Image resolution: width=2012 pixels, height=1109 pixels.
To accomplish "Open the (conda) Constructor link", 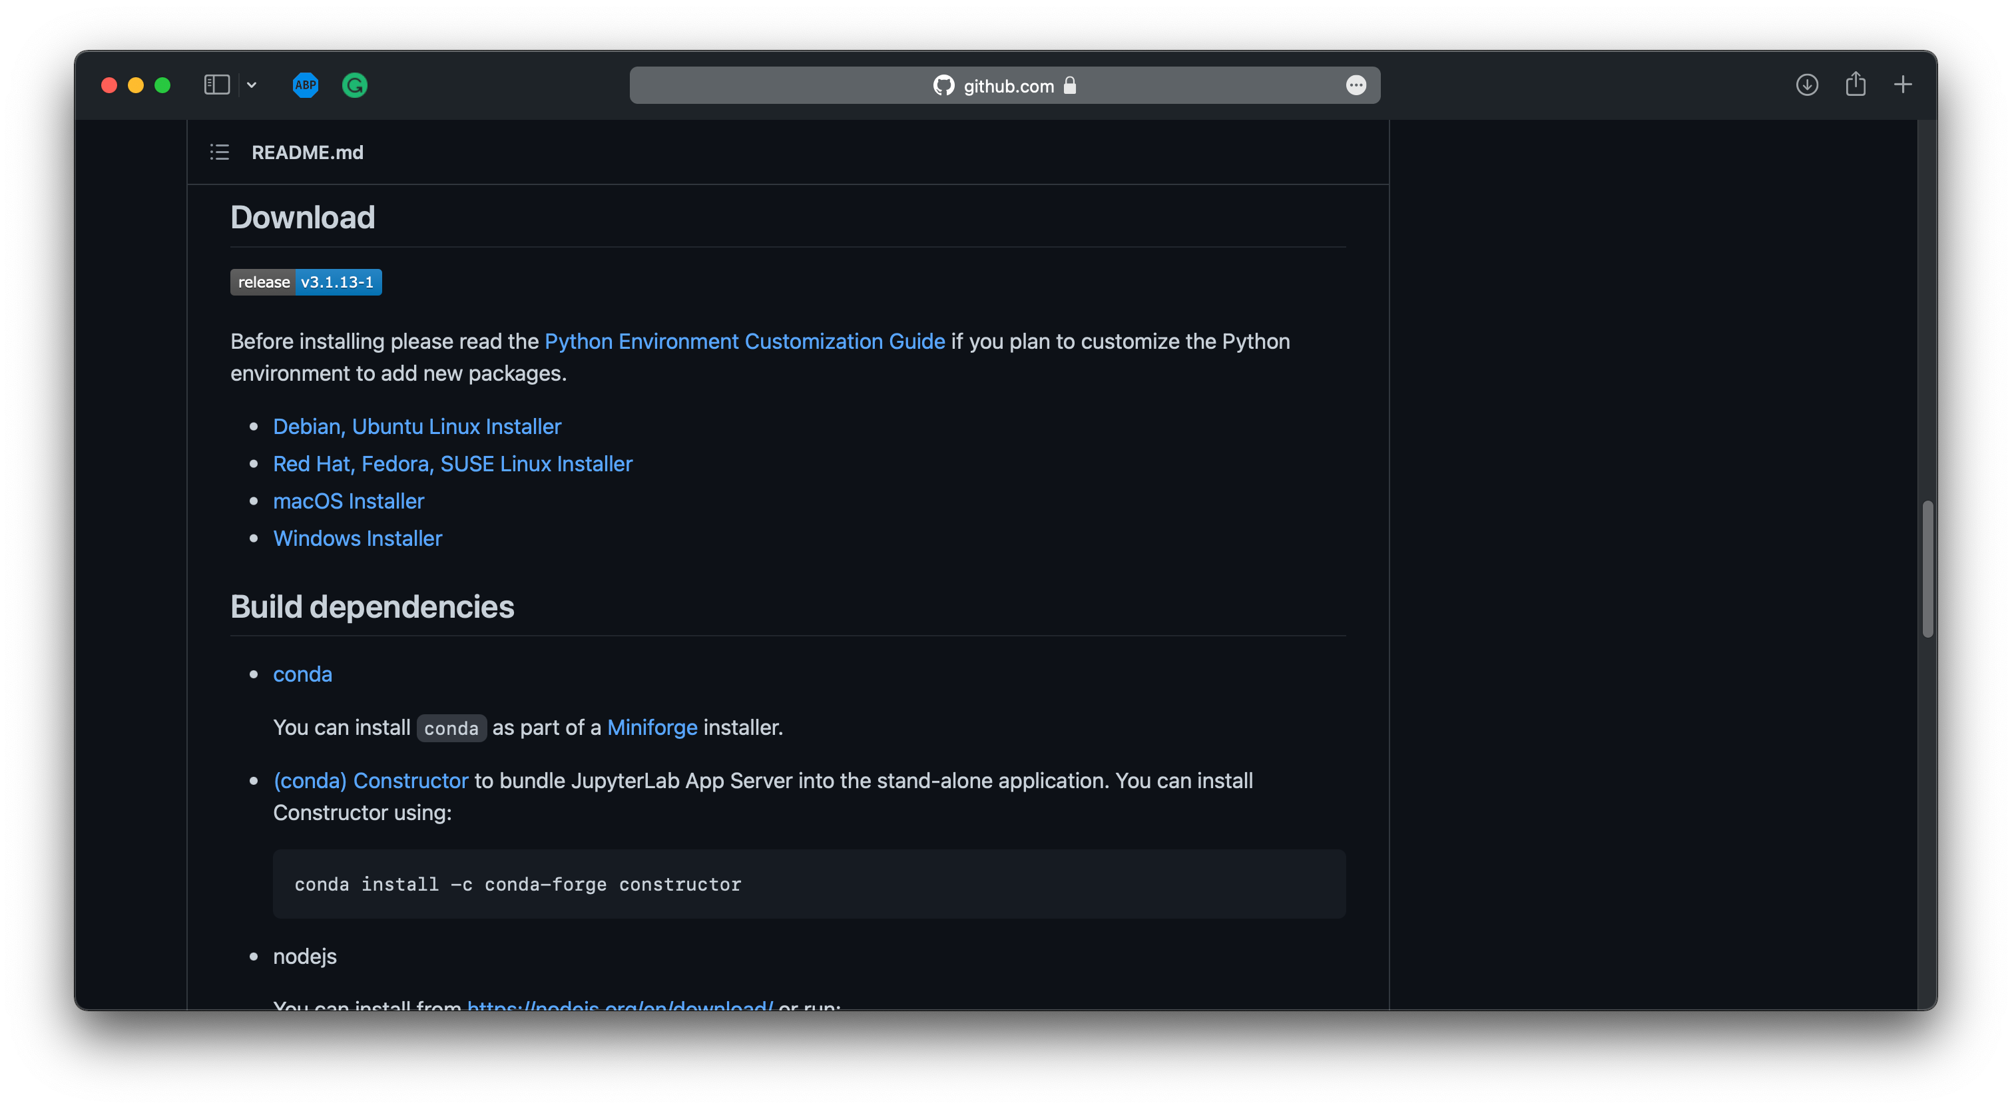I will tap(370, 780).
